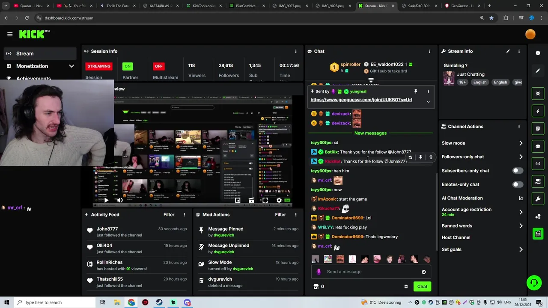Click the purple microphone icon in chat input
Viewport: 548px width, 308px height.
tap(319, 272)
